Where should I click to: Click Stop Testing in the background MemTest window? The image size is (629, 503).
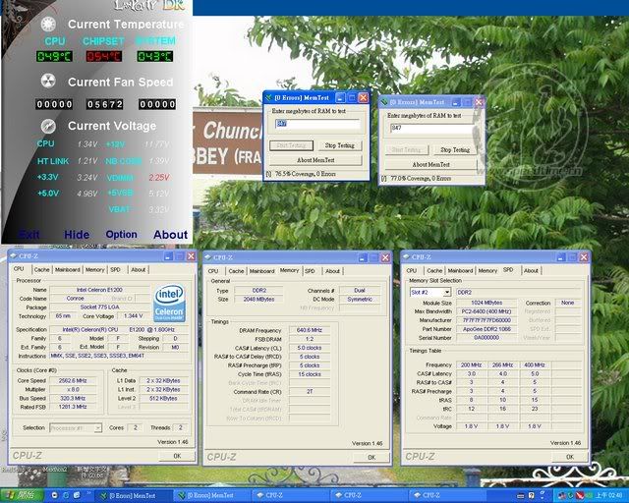(455, 150)
